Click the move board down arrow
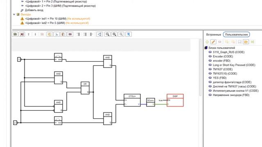This screenshot has width=262, height=147. point(35,34)
